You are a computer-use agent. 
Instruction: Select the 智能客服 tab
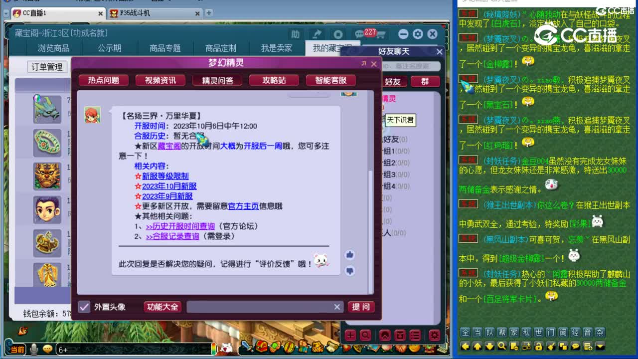[331, 80]
